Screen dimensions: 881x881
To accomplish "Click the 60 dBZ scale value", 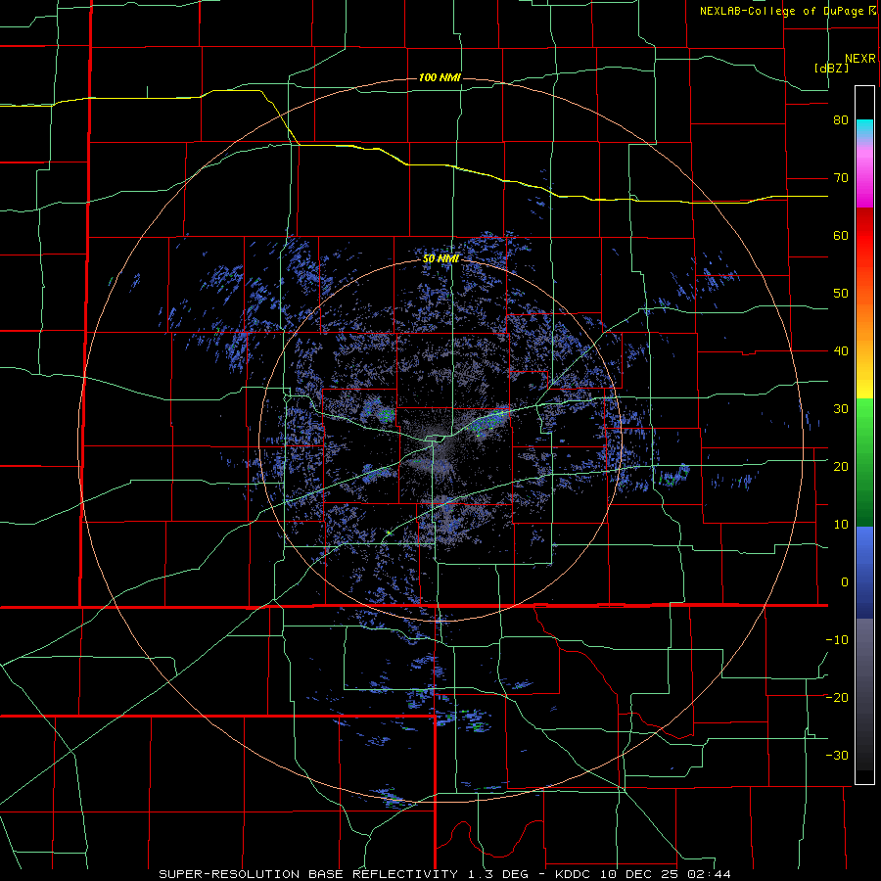I will coord(841,235).
